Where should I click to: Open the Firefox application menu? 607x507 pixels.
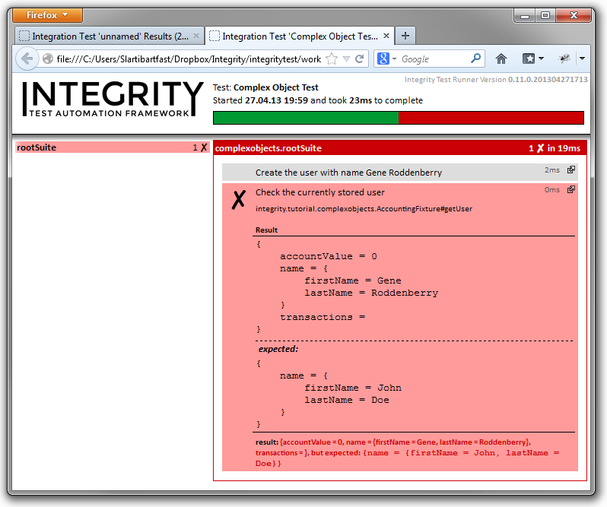click(x=49, y=15)
